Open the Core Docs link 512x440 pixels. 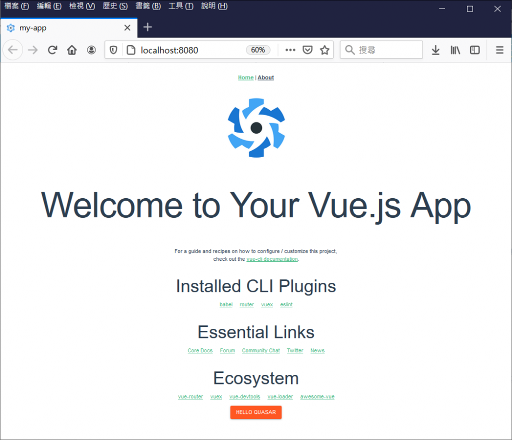(x=200, y=350)
